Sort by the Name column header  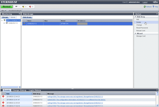[x=35, y=21]
